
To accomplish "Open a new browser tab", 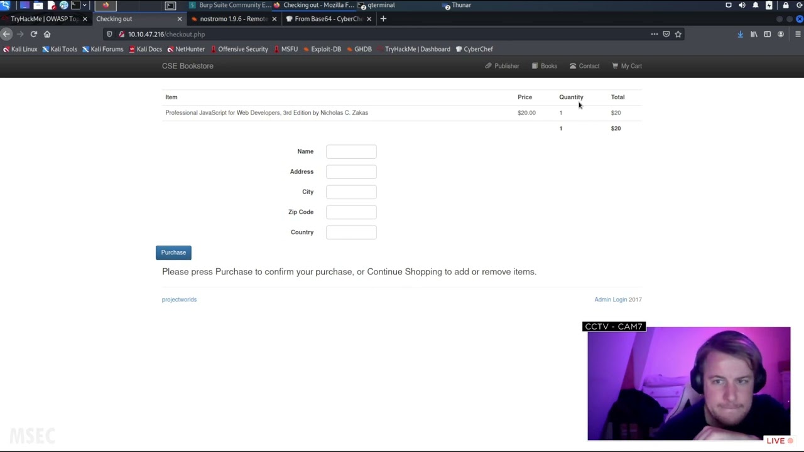I will 383,19.
